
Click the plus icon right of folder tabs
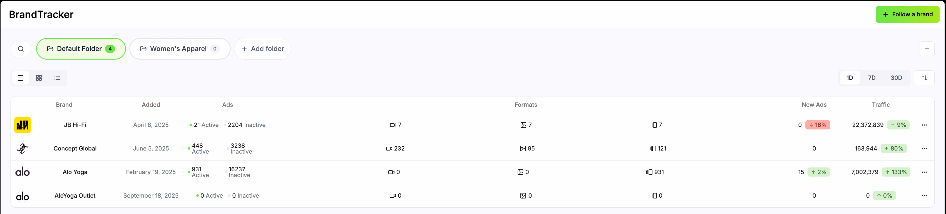tap(927, 48)
